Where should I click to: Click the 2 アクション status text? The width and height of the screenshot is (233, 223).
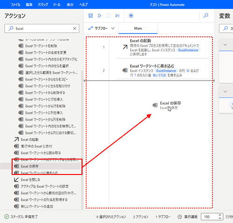pos(141,217)
